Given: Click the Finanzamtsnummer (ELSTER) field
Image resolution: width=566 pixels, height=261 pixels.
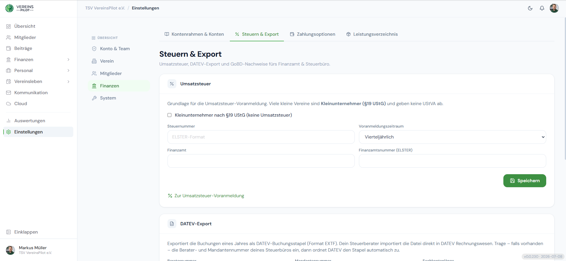Looking at the screenshot, I should pos(452,161).
